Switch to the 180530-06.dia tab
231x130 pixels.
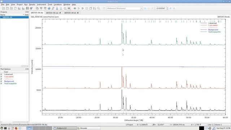pyautogui.click(x=37, y=13)
